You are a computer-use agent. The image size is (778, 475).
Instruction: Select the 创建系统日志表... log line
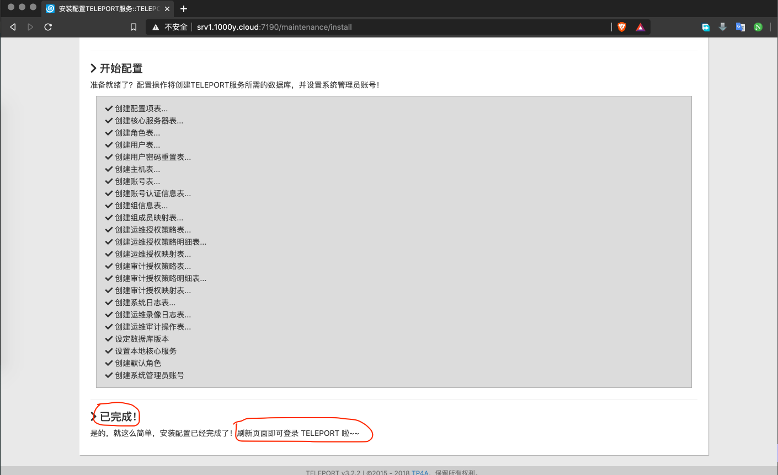coord(140,303)
